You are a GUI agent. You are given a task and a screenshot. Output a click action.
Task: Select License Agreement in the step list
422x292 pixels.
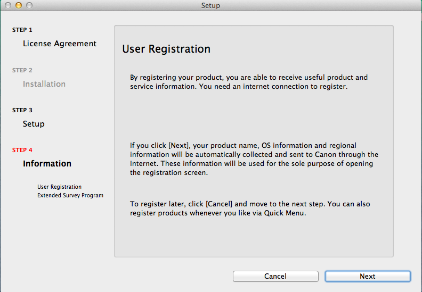[60, 44]
